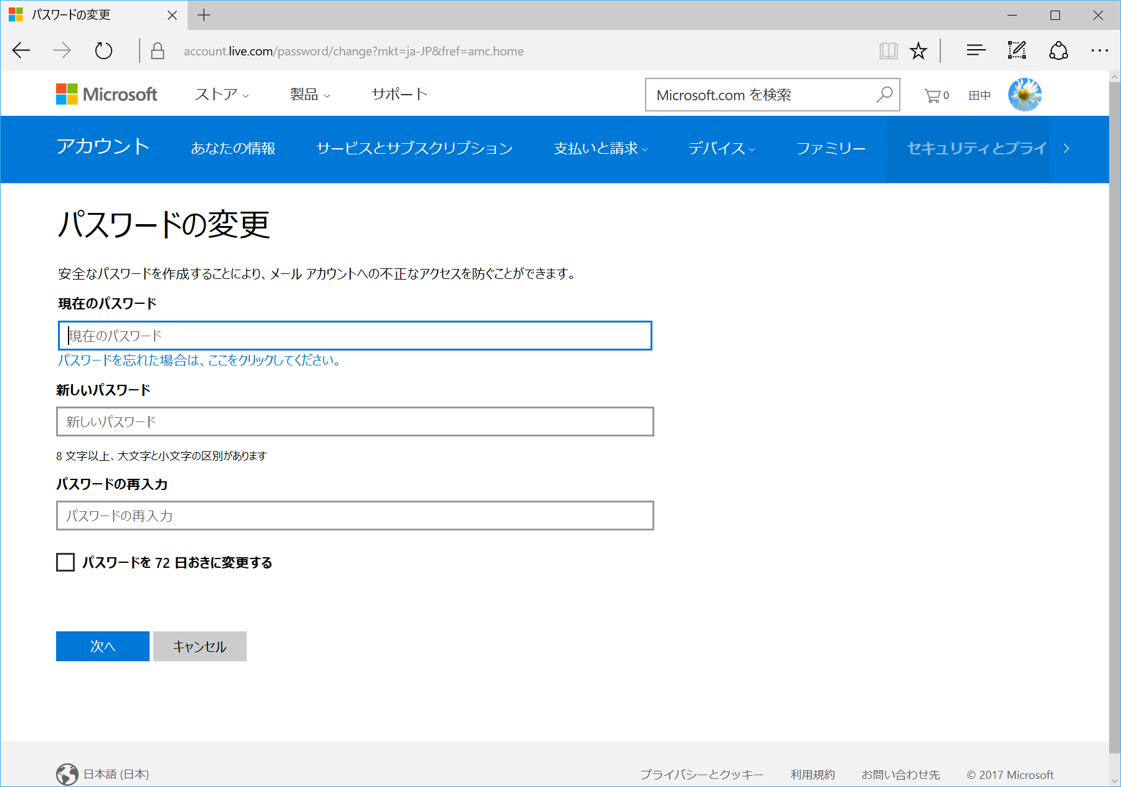Click the 新しいパスワード input field
This screenshot has height=787, width=1121.
(x=354, y=422)
